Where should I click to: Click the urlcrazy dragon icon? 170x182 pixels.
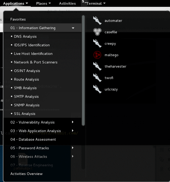point(97,89)
